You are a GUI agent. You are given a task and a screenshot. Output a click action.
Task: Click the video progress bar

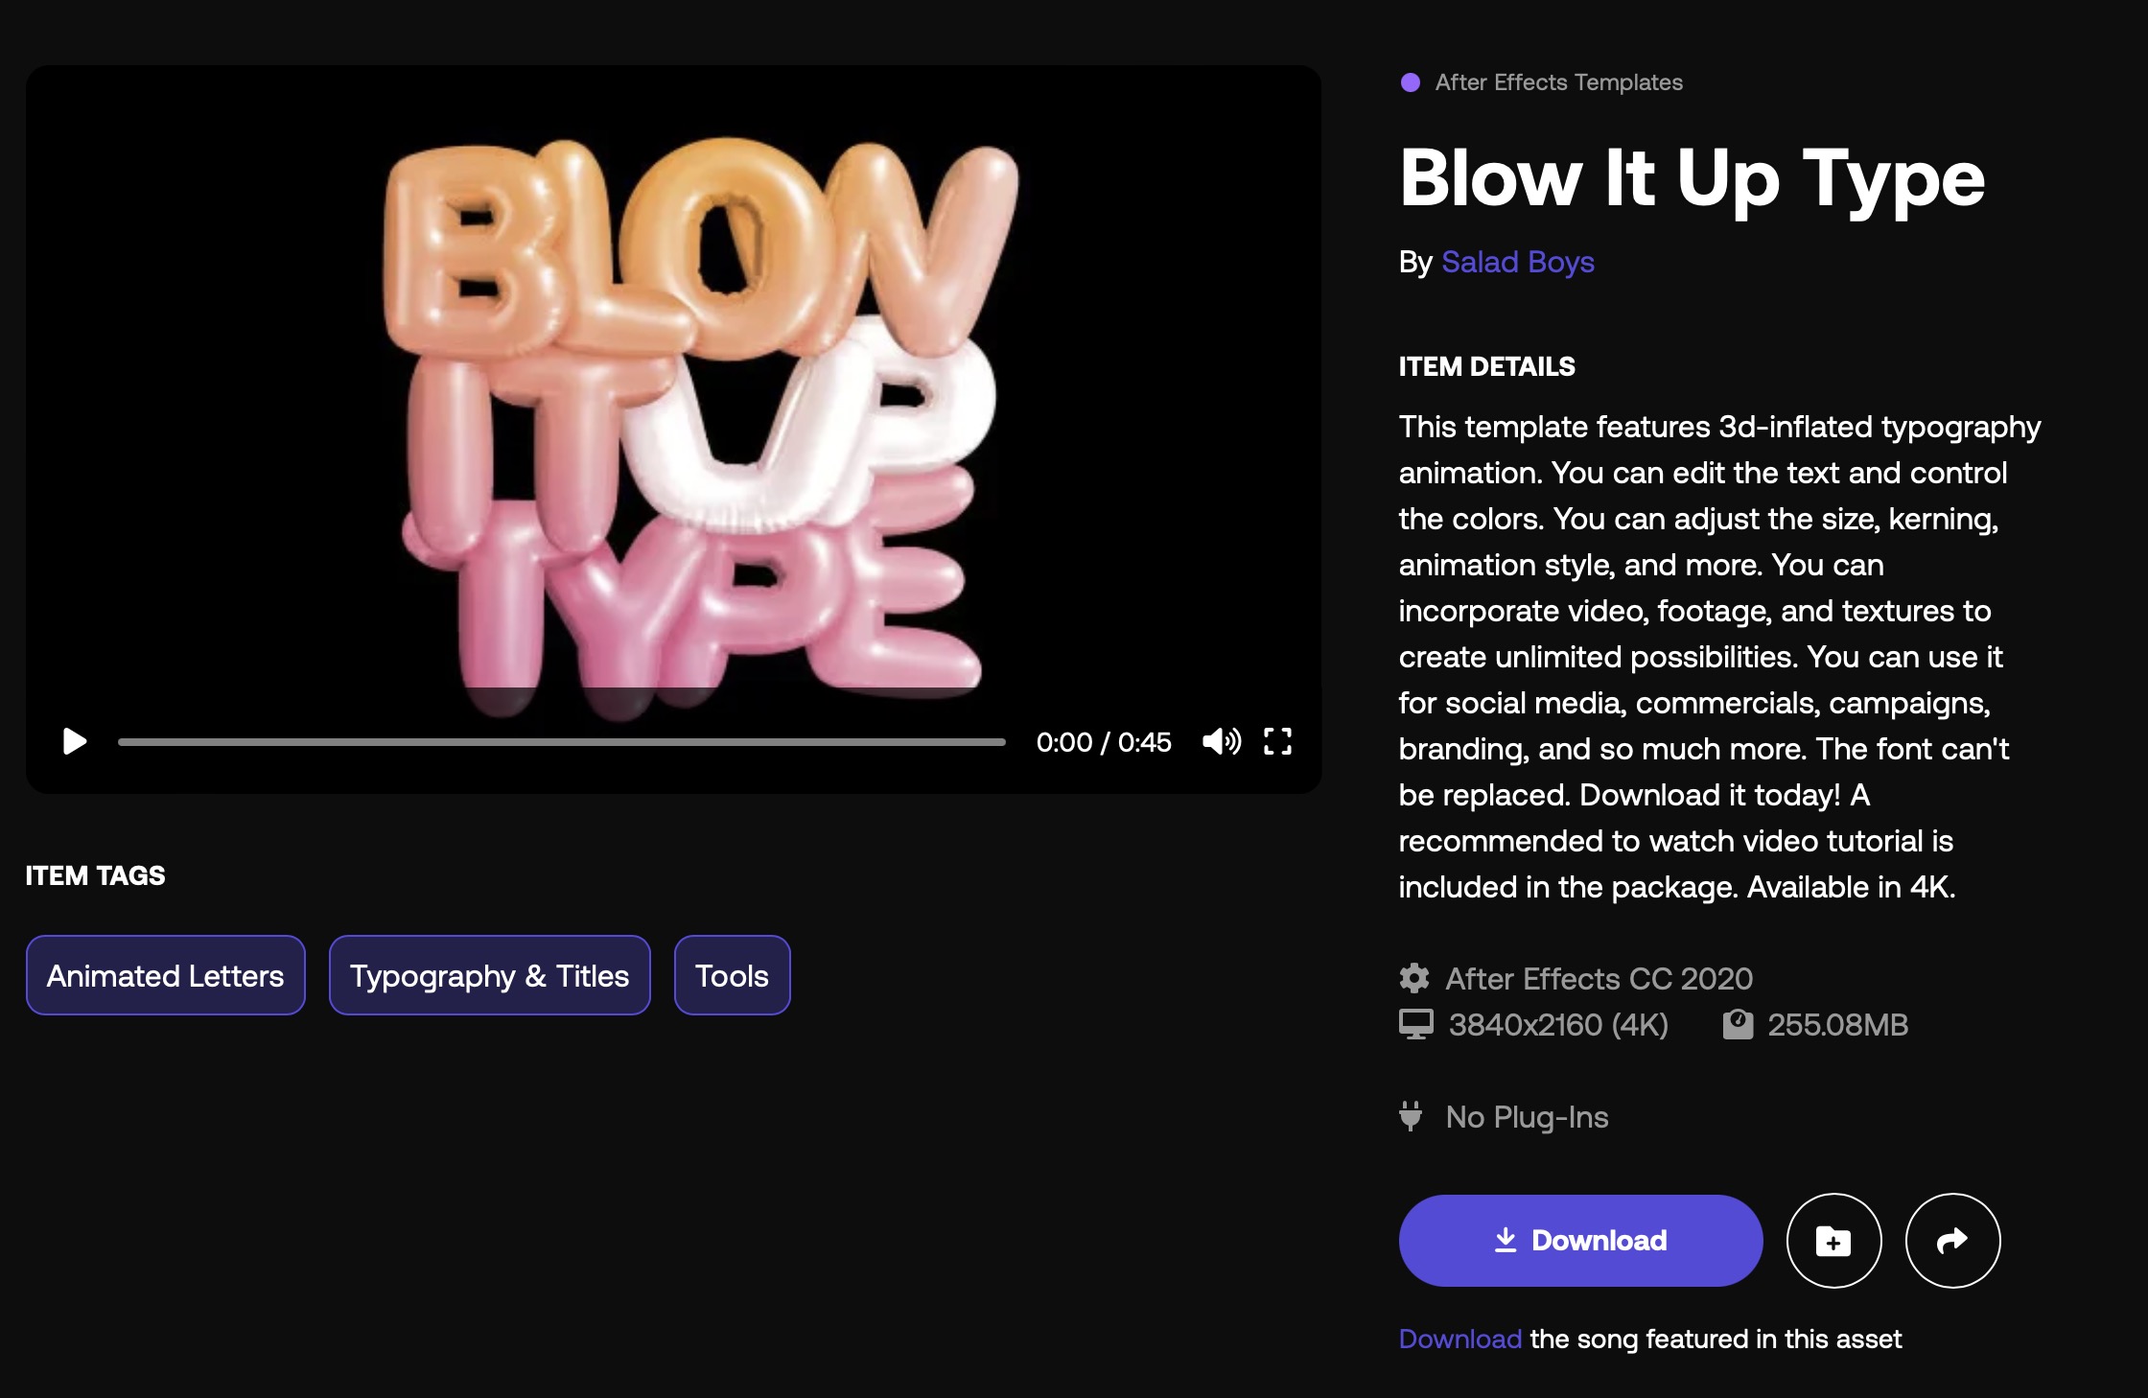pyautogui.click(x=561, y=742)
